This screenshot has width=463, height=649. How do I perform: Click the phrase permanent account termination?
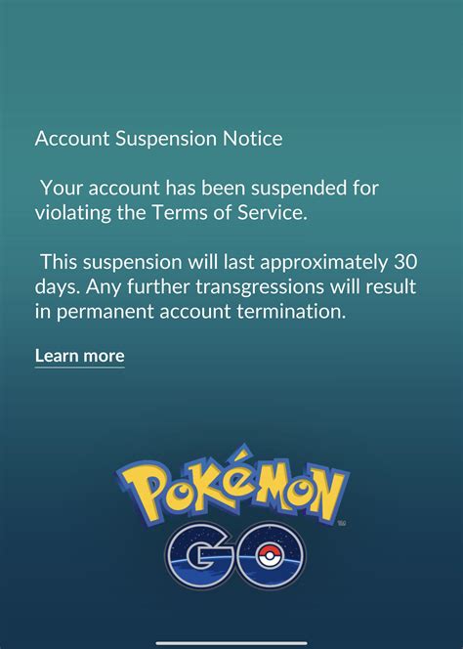(200, 312)
